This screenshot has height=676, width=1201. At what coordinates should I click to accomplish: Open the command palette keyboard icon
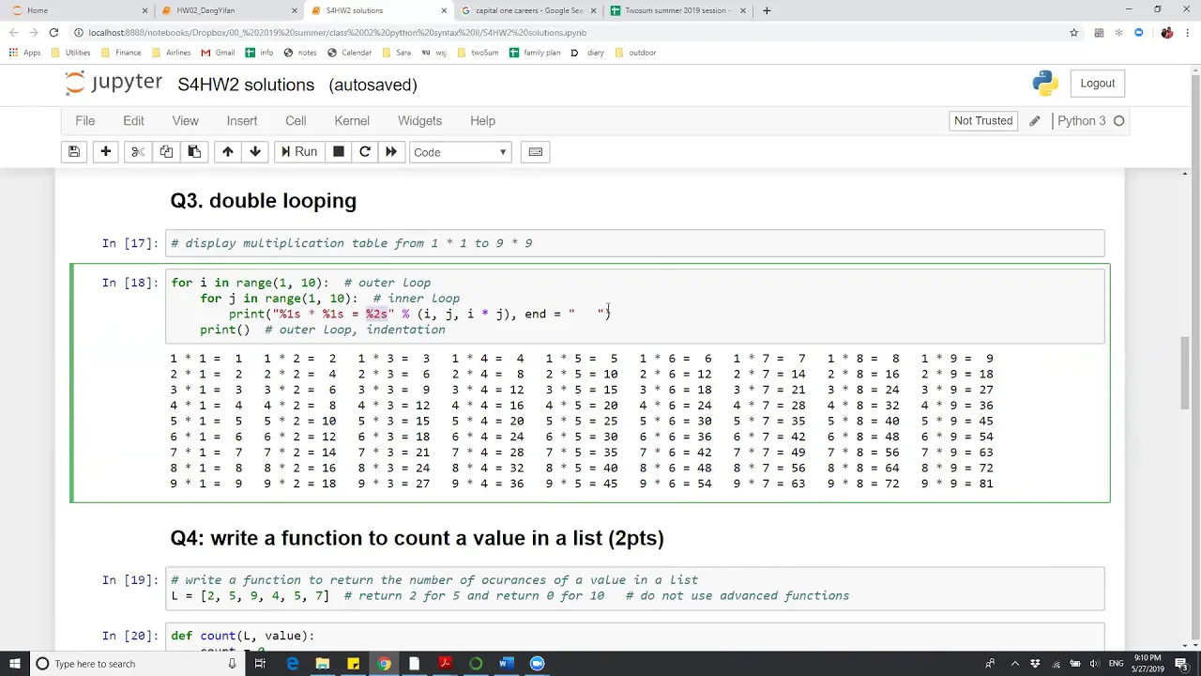click(536, 152)
